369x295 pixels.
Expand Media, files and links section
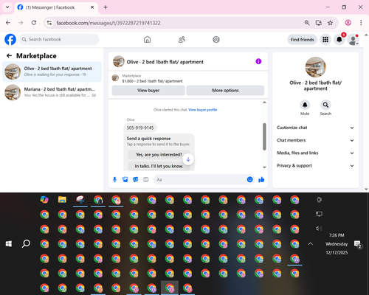[x=315, y=153]
